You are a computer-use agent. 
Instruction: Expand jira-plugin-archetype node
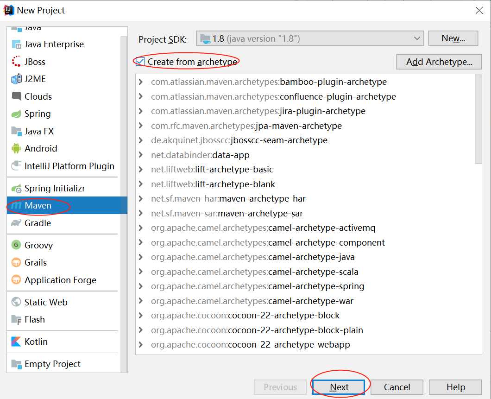[141, 111]
